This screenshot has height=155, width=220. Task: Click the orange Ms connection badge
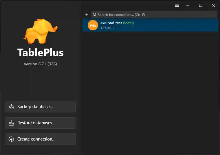[93, 25]
